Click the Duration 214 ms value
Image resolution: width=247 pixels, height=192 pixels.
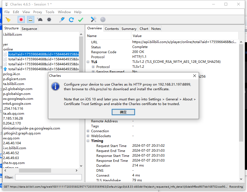pos(138,165)
